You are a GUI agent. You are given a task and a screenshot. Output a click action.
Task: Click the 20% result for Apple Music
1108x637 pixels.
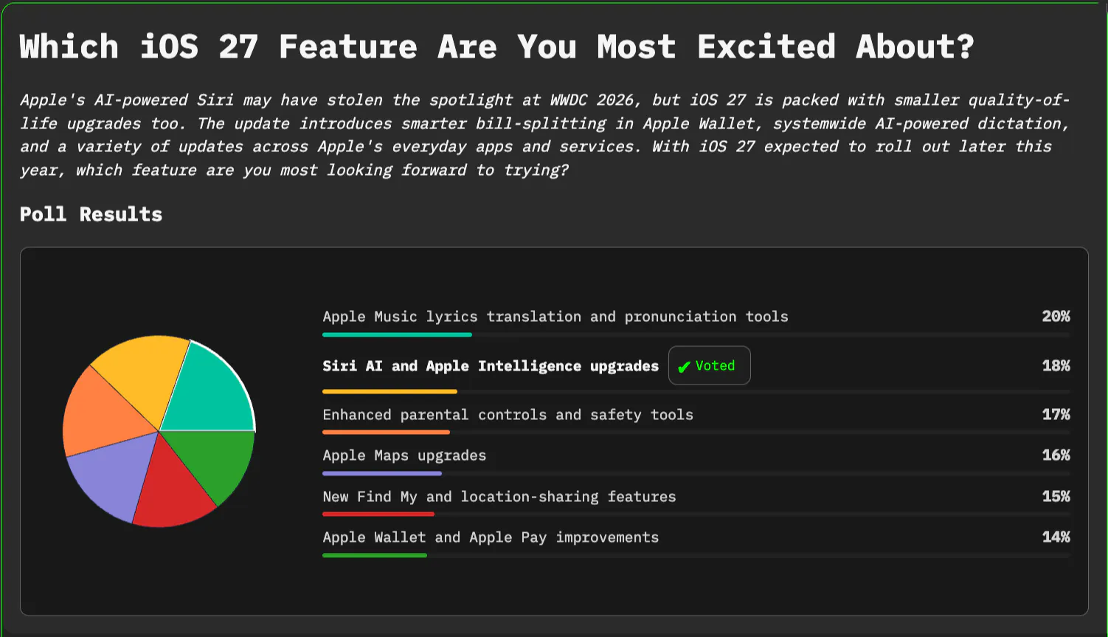[1056, 316]
